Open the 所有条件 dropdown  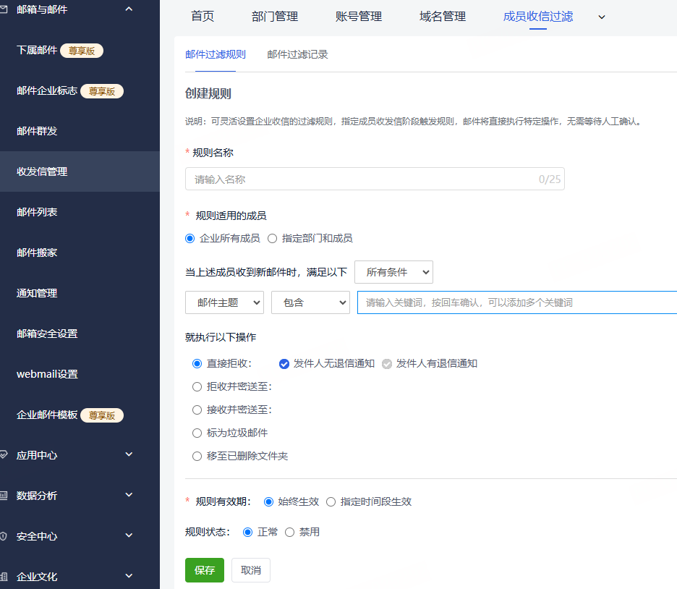point(393,272)
